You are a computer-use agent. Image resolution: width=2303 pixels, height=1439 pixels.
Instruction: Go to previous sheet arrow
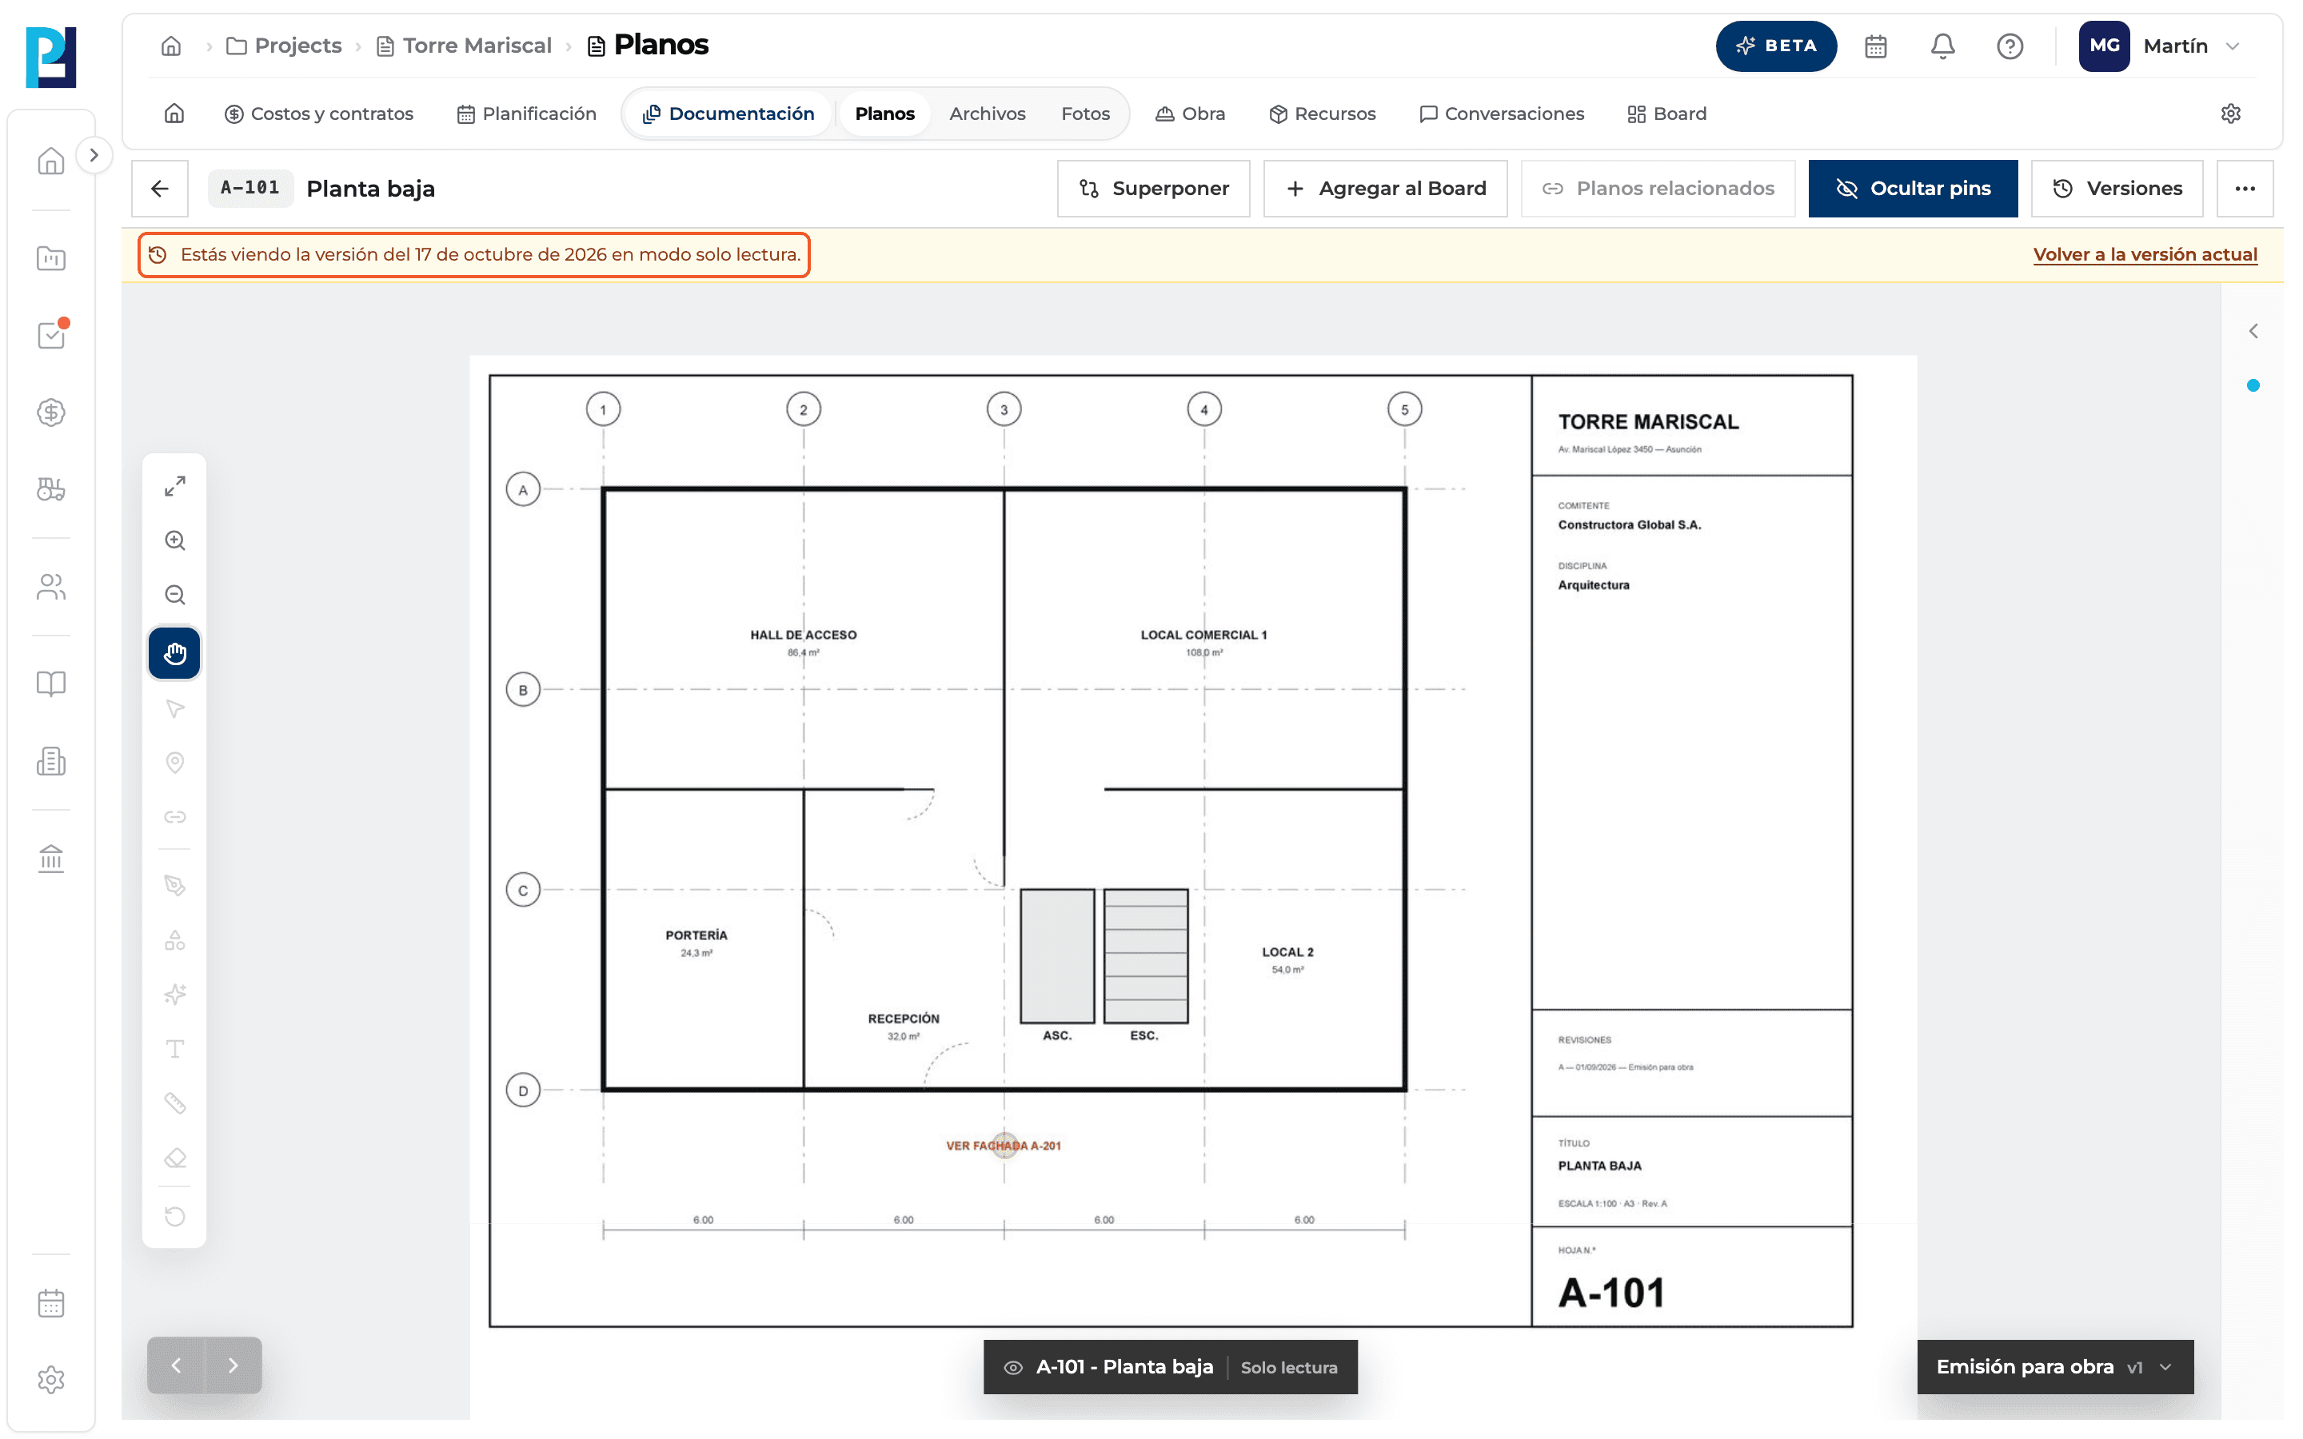point(176,1365)
